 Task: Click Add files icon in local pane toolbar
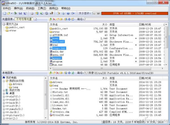[66, 73]
